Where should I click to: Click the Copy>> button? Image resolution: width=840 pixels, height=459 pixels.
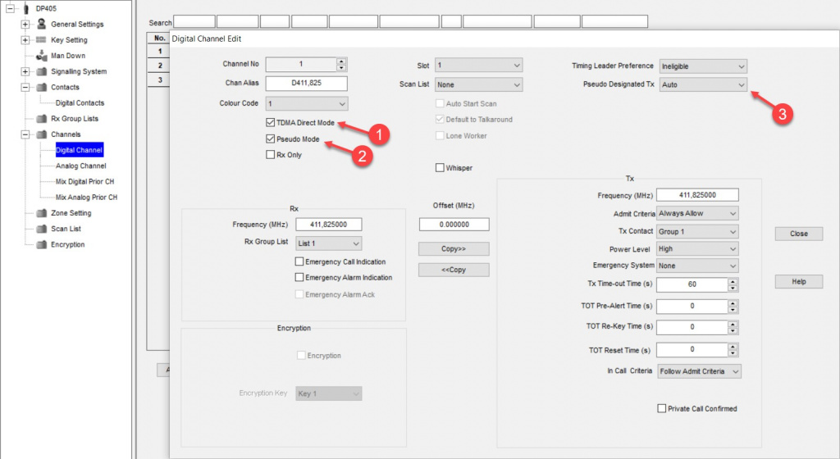tap(454, 248)
